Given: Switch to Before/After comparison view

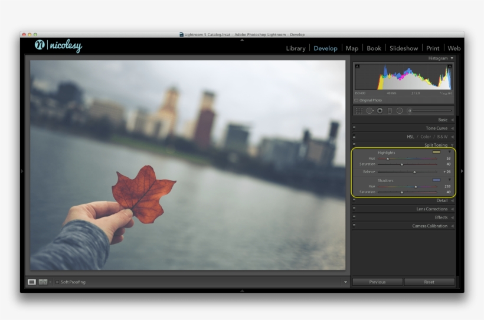Looking at the screenshot, I should click(43, 282).
